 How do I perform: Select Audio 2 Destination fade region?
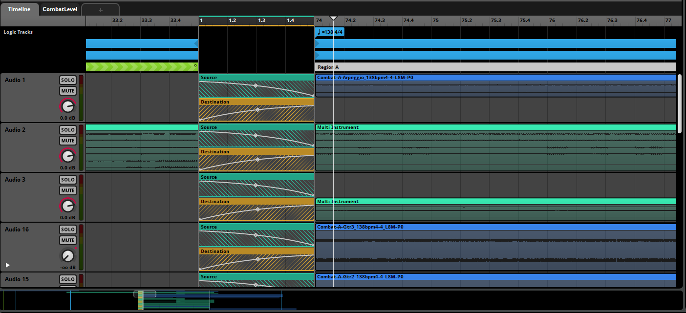click(x=257, y=160)
